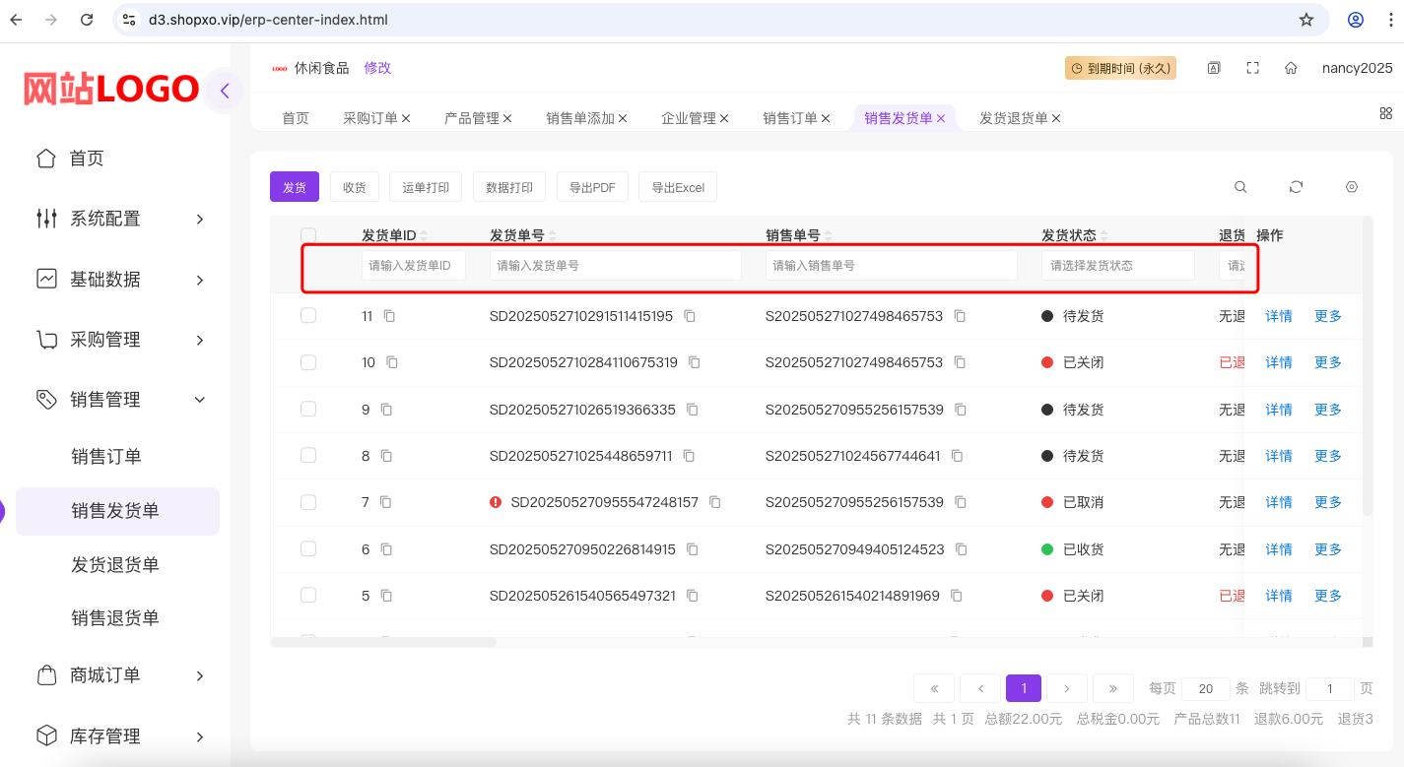
Task: Bookmark this page with the star icon
Action: coord(1306,20)
